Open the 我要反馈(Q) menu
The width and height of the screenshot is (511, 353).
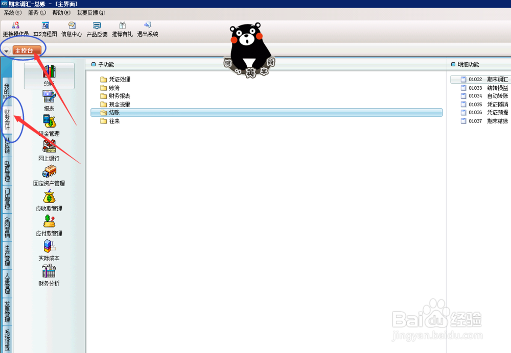[x=91, y=13]
